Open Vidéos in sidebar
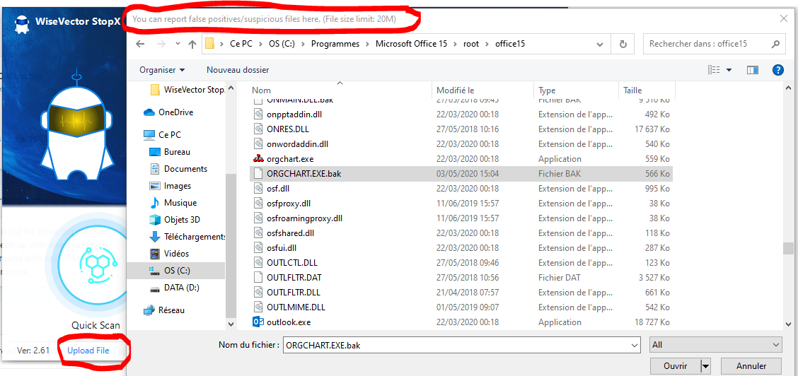 click(x=169, y=254)
